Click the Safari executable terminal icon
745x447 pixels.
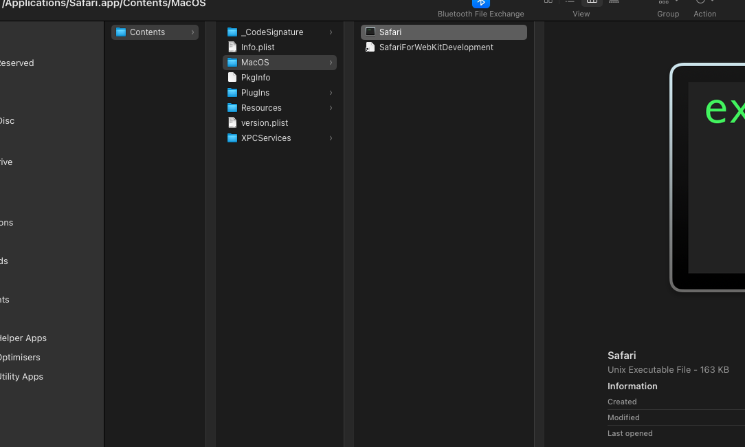point(370,32)
